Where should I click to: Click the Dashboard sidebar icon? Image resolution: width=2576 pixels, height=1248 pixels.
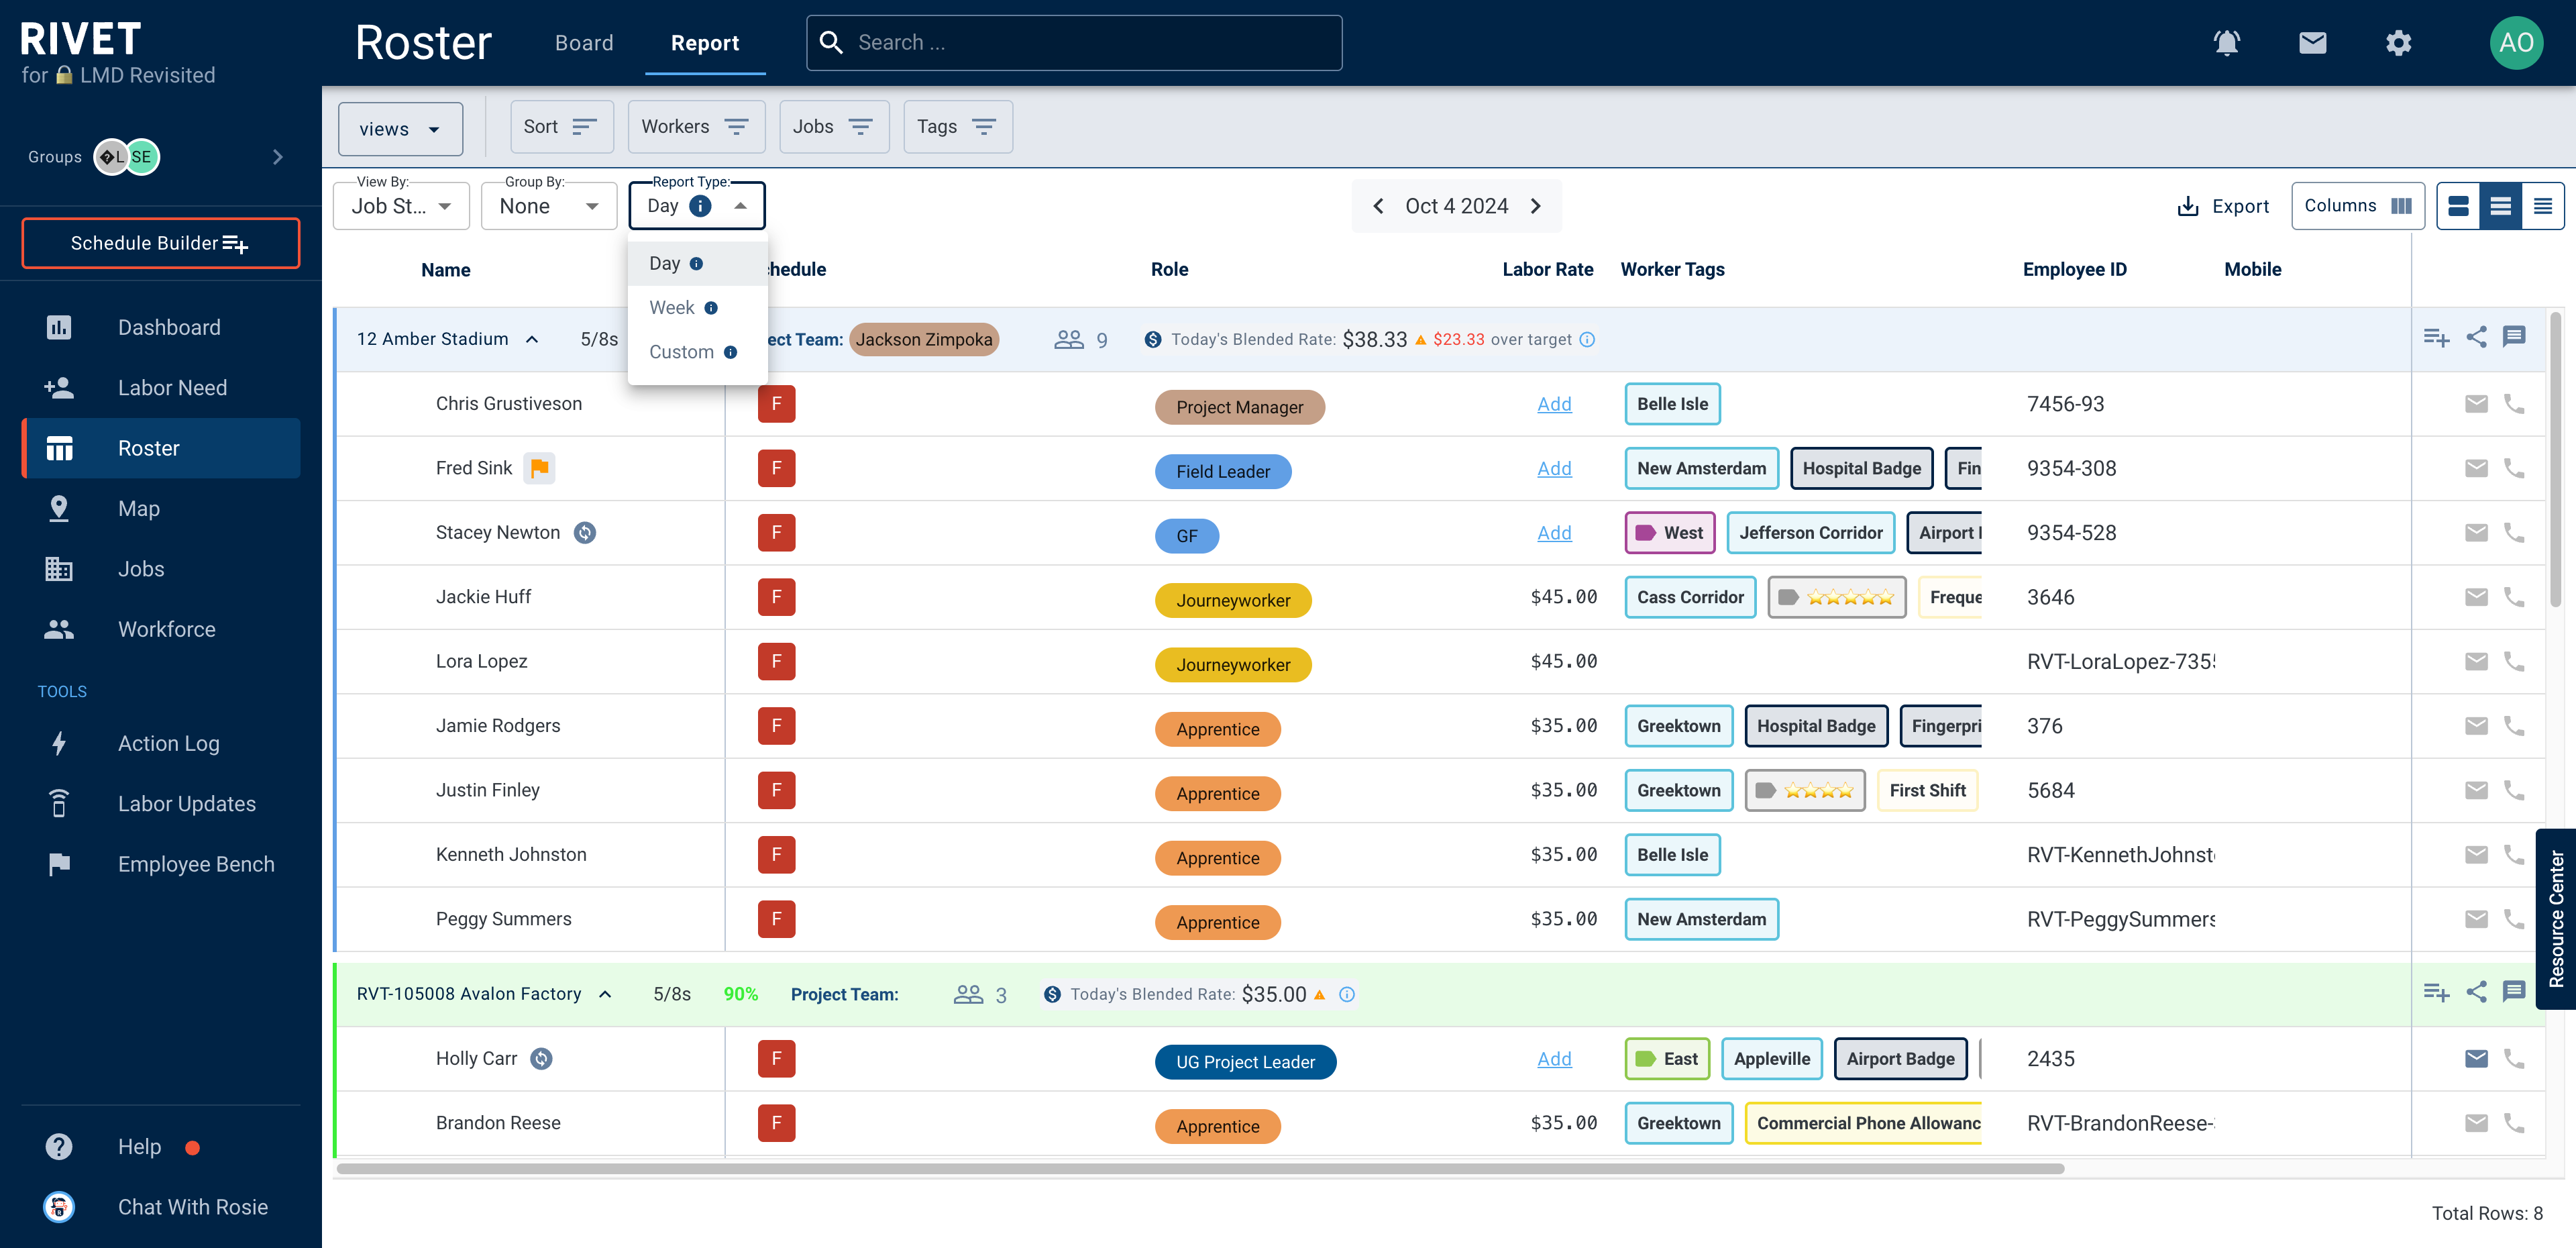click(x=59, y=327)
